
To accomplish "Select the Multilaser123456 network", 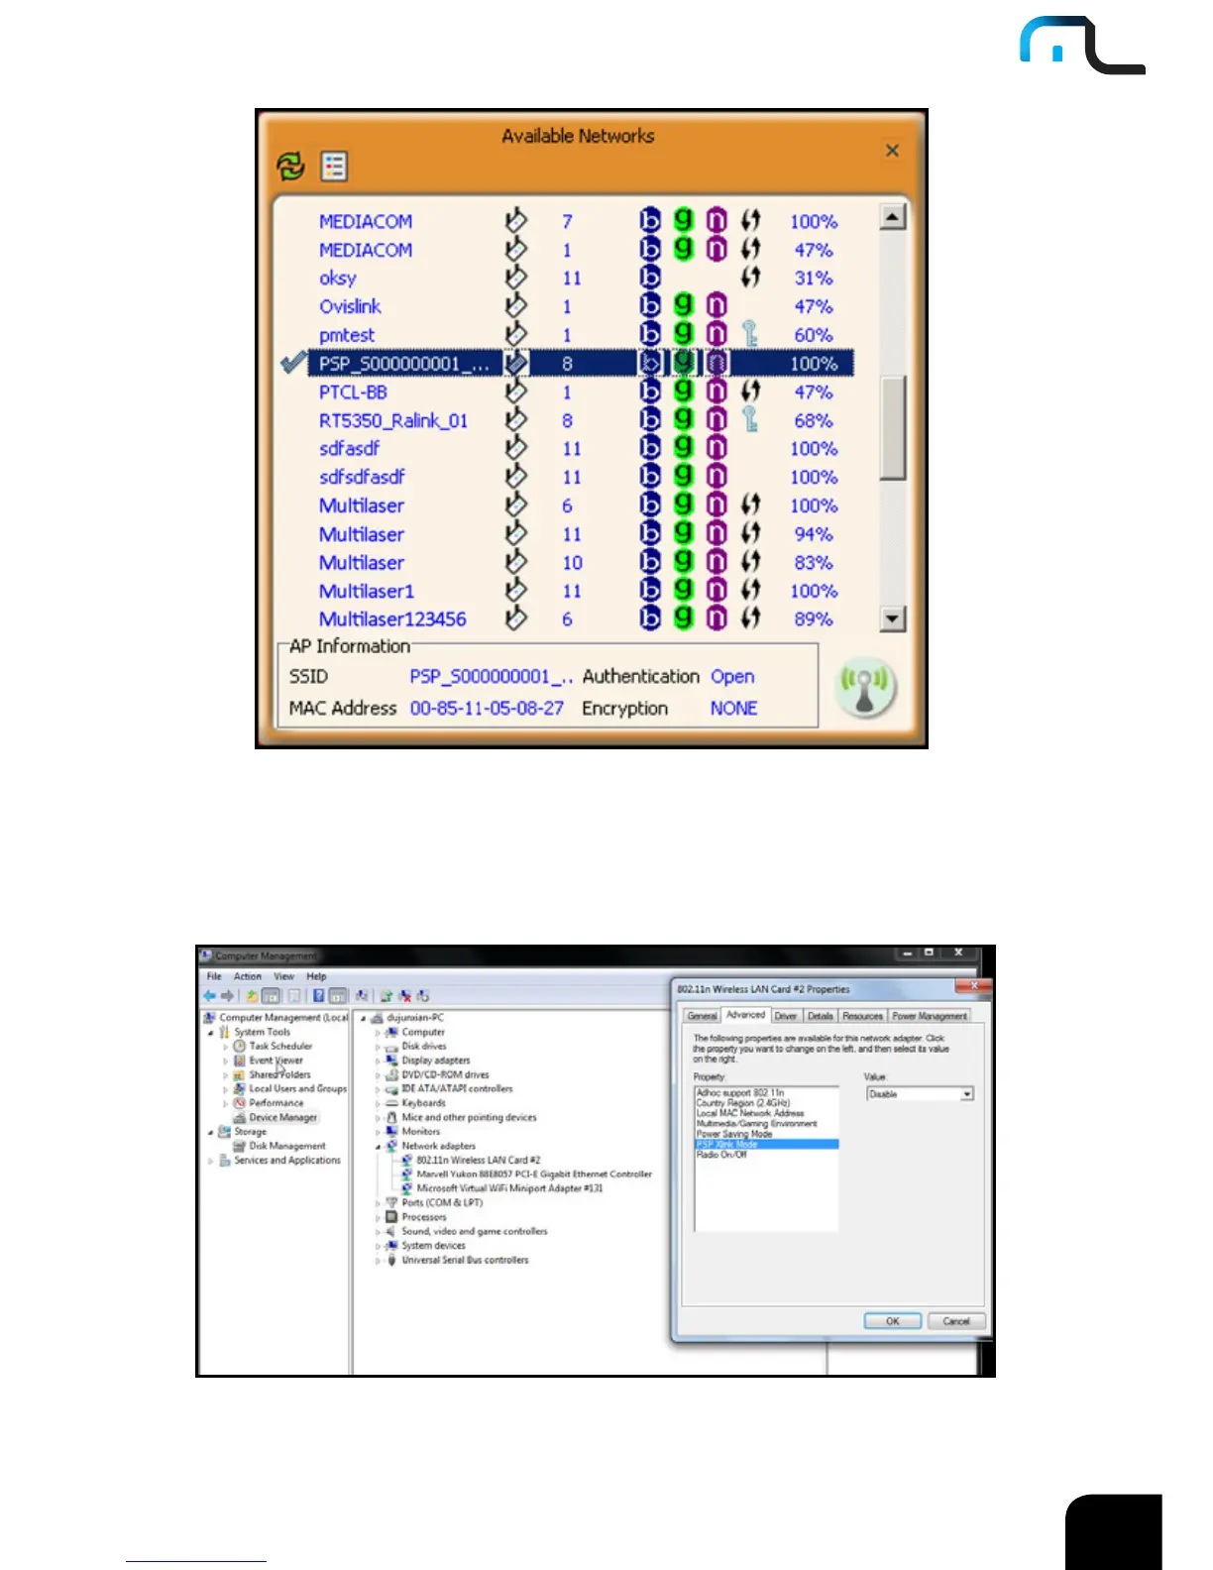I will 578,618.
